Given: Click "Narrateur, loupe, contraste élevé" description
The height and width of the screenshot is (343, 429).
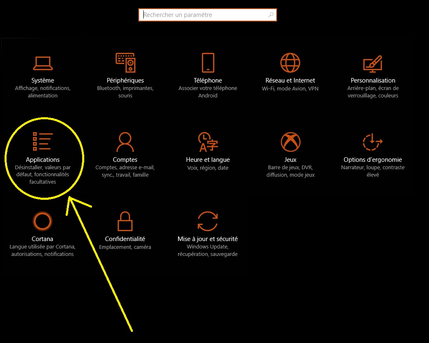Looking at the screenshot, I should 372,171.
